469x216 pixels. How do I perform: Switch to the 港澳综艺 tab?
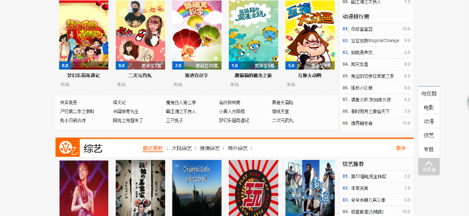(209, 148)
